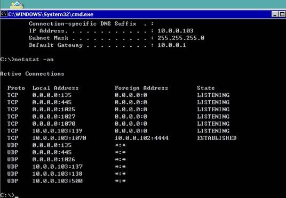
Task: Click UDP local address 10.0.0.103:500
Action: 58,181
